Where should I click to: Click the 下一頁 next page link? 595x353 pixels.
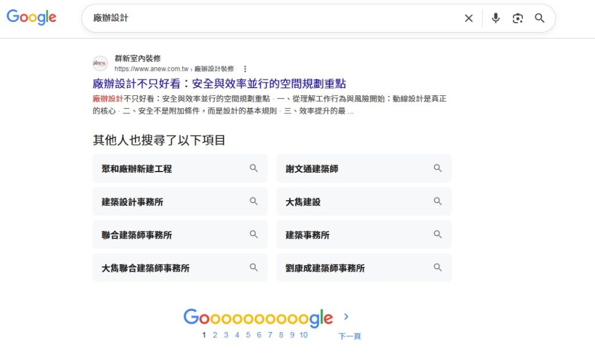[x=349, y=336]
